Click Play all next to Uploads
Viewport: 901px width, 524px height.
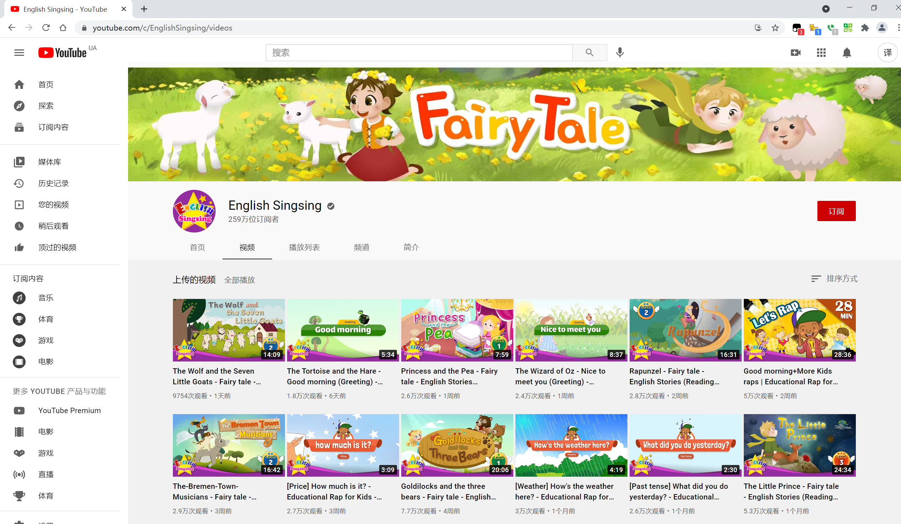239,280
